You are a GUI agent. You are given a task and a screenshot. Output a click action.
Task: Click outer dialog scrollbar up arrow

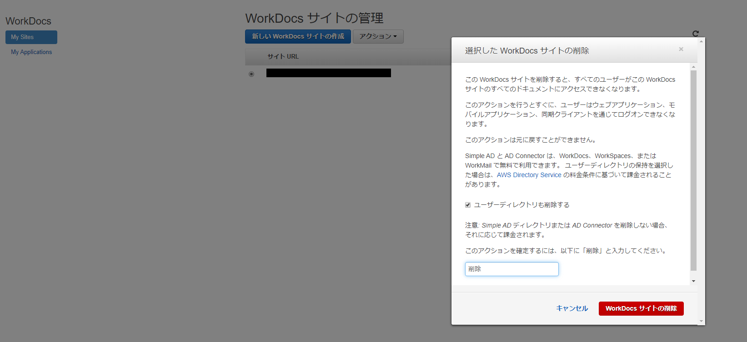tap(702, 41)
